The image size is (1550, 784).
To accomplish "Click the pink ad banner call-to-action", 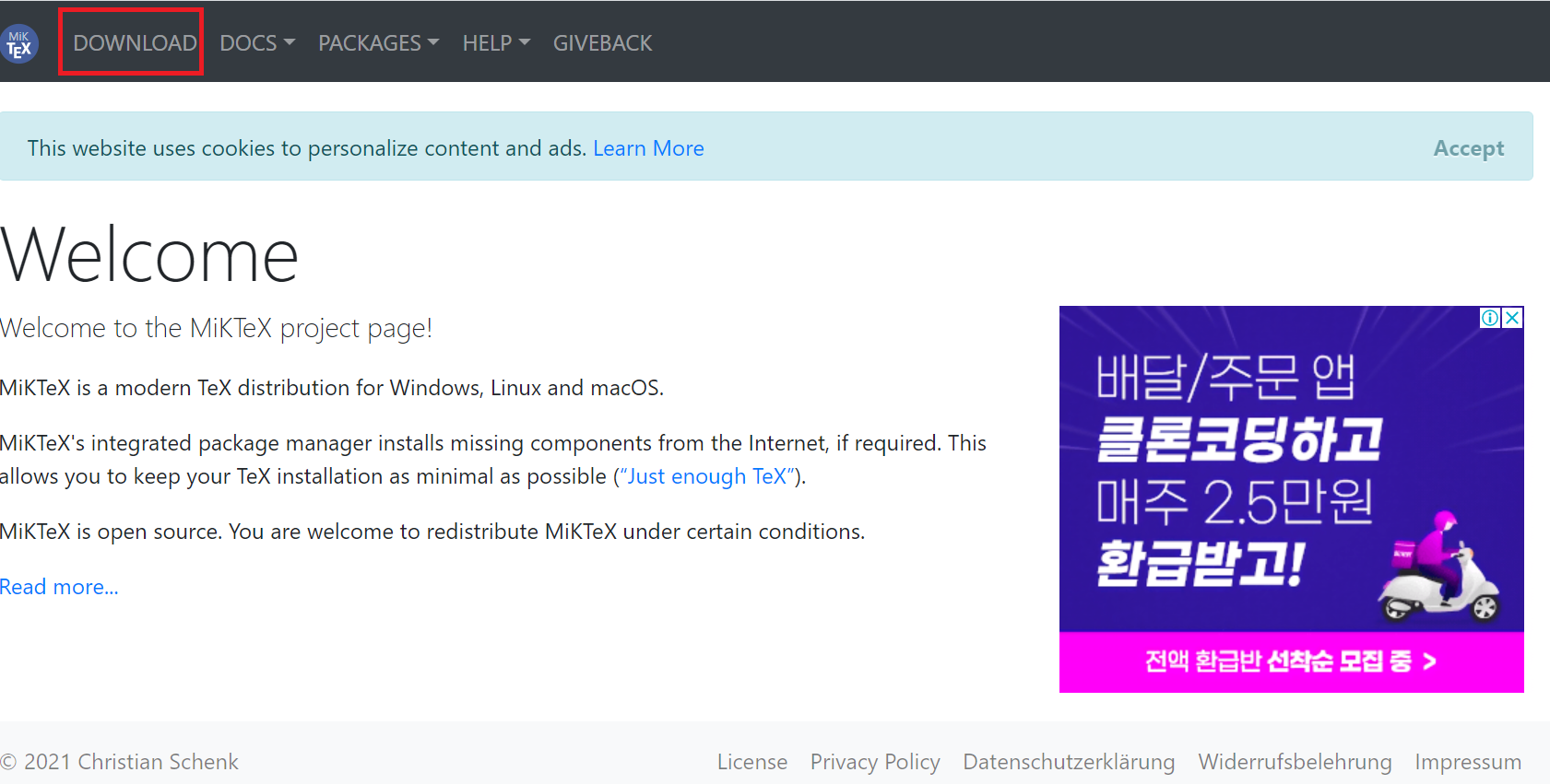I will 1291,661.
